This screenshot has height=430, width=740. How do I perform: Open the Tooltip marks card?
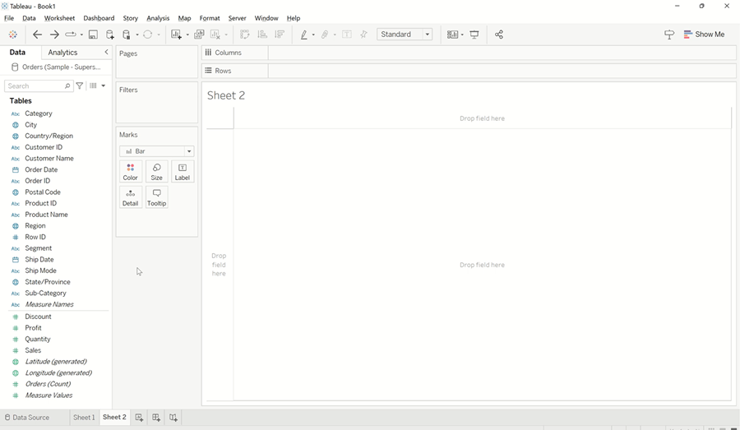[x=156, y=197]
